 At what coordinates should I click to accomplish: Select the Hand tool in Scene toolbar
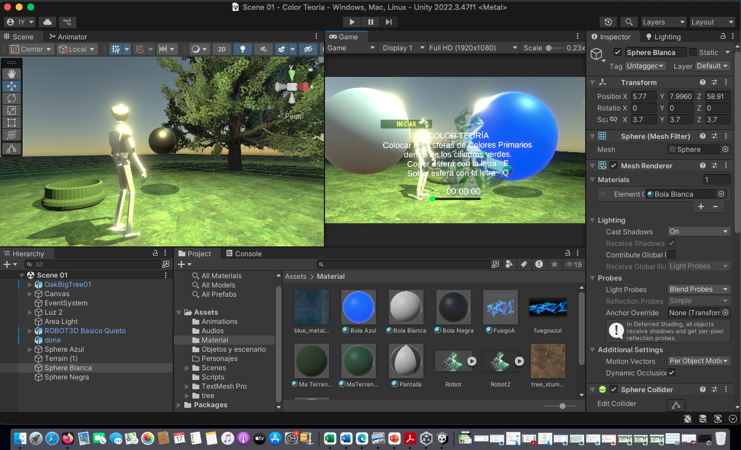coord(11,74)
